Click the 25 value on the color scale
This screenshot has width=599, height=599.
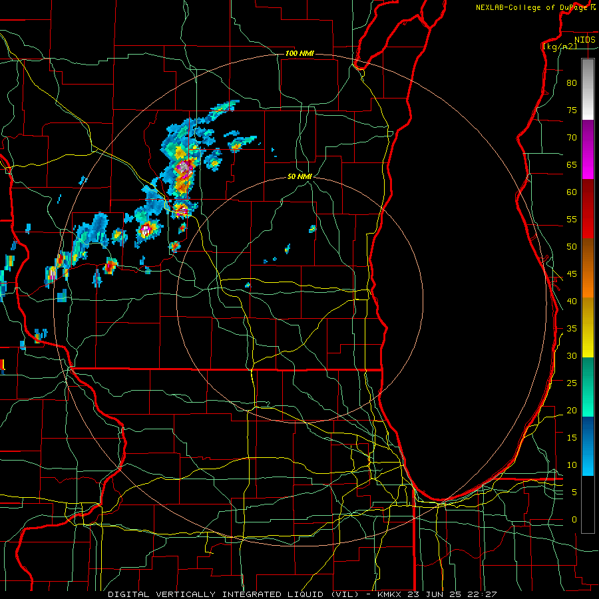click(572, 383)
